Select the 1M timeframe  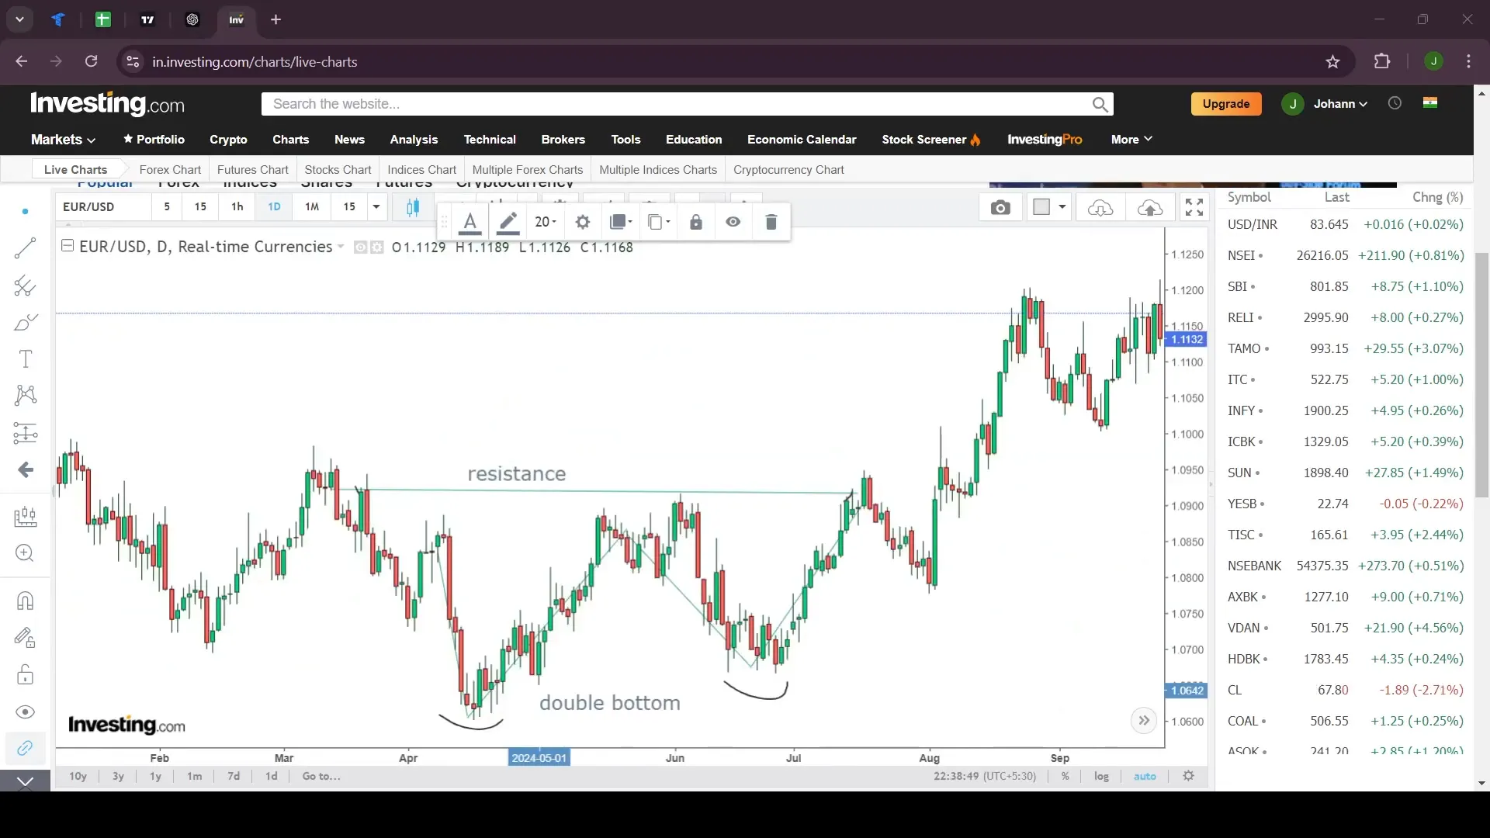(x=312, y=207)
